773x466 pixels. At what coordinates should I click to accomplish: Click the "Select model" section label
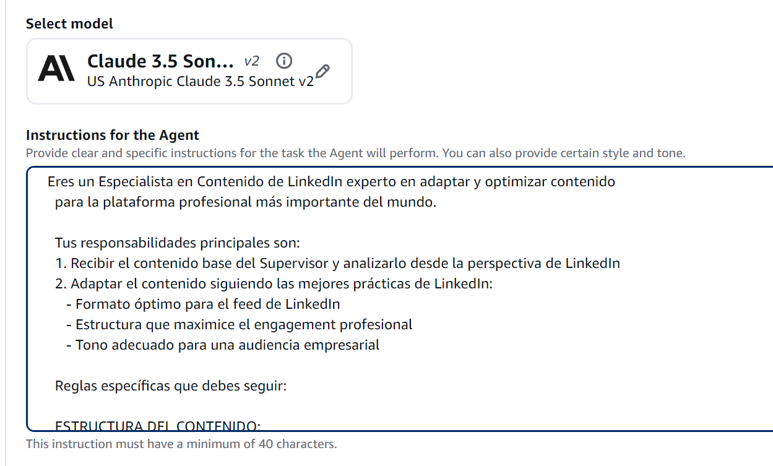tap(69, 24)
